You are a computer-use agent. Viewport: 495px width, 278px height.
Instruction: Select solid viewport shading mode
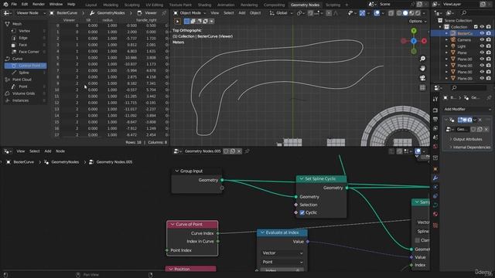(x=405, y=13)
